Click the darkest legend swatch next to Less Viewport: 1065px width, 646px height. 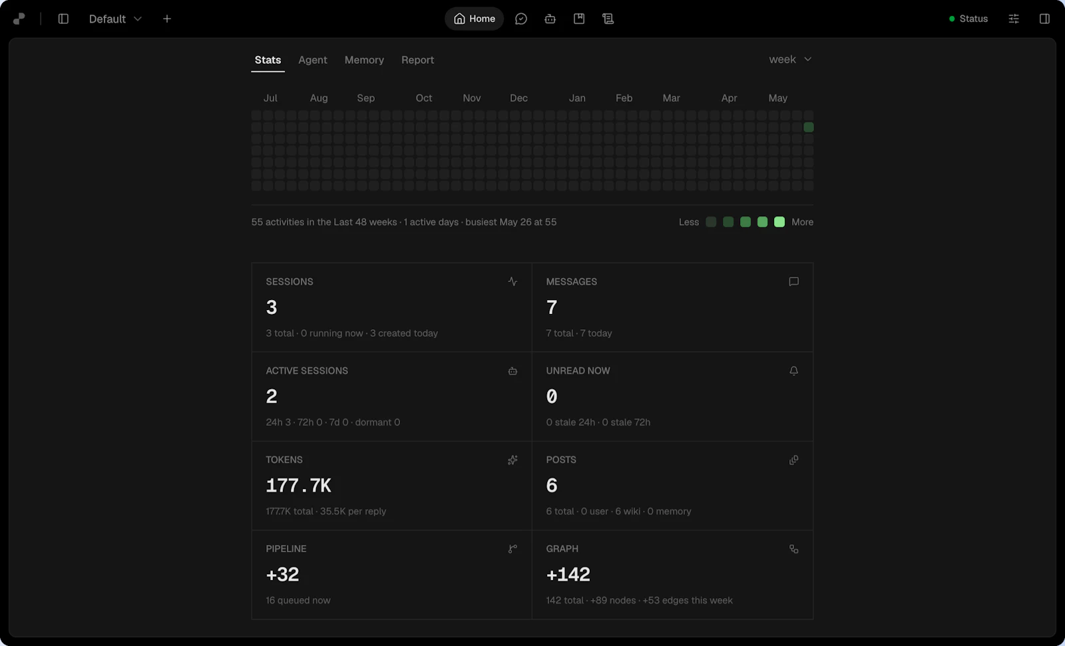[711, 222]
